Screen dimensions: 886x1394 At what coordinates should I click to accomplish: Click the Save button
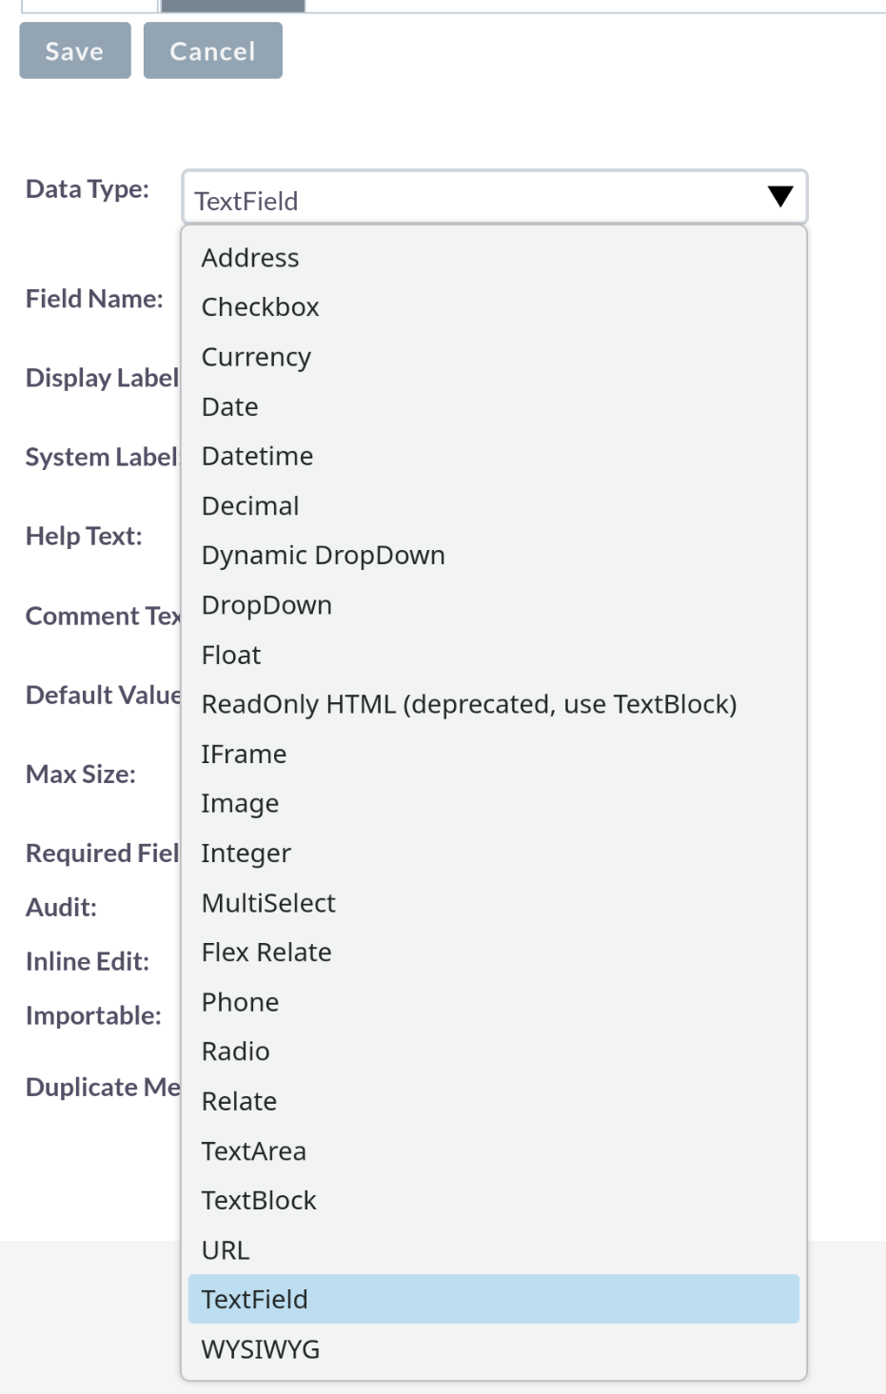pos(75,50)
